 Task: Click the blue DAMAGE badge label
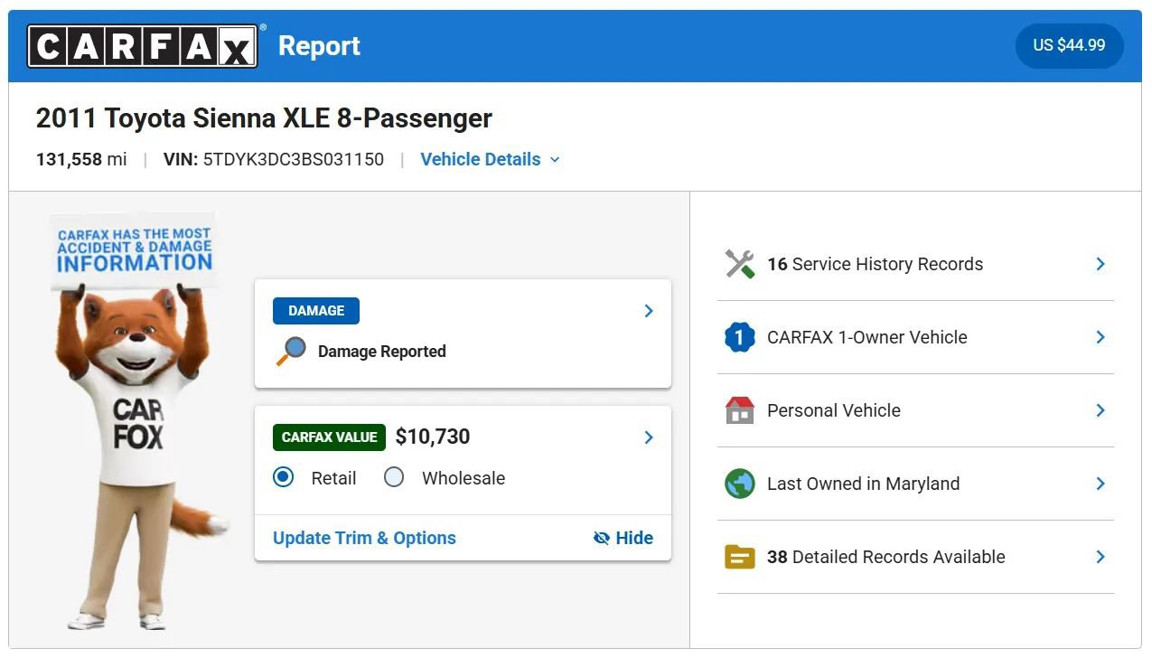(316, 311)
